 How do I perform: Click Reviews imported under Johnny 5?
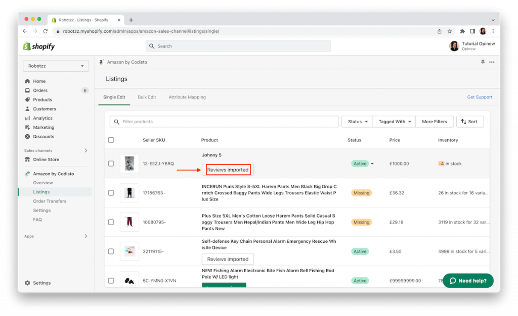click(228, 170)
